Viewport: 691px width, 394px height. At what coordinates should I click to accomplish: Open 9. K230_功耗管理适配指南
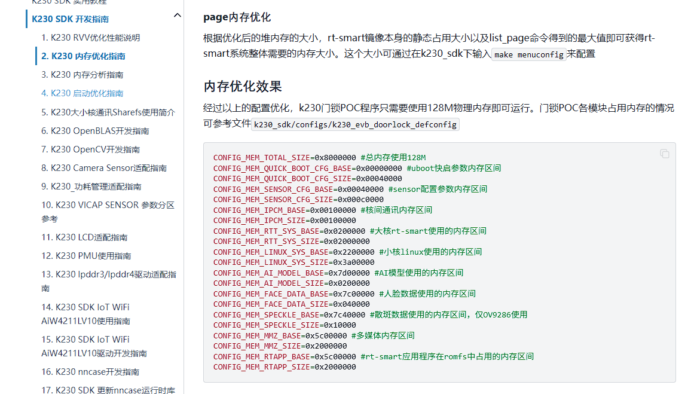[x=91, y=187]
